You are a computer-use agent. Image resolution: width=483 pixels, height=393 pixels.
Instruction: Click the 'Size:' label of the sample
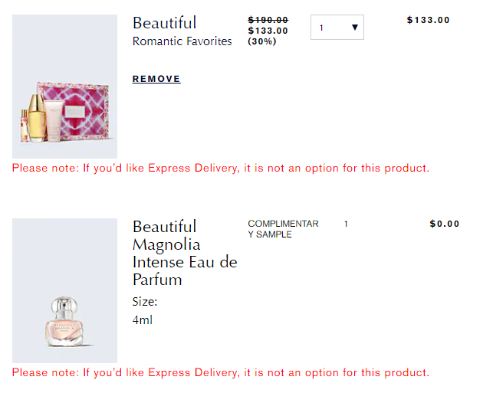tap(145, 302)
